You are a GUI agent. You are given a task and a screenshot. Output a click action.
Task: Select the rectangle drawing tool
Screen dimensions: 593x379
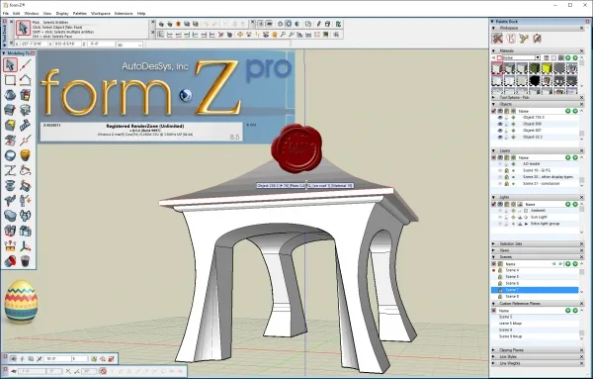point(10,80)
